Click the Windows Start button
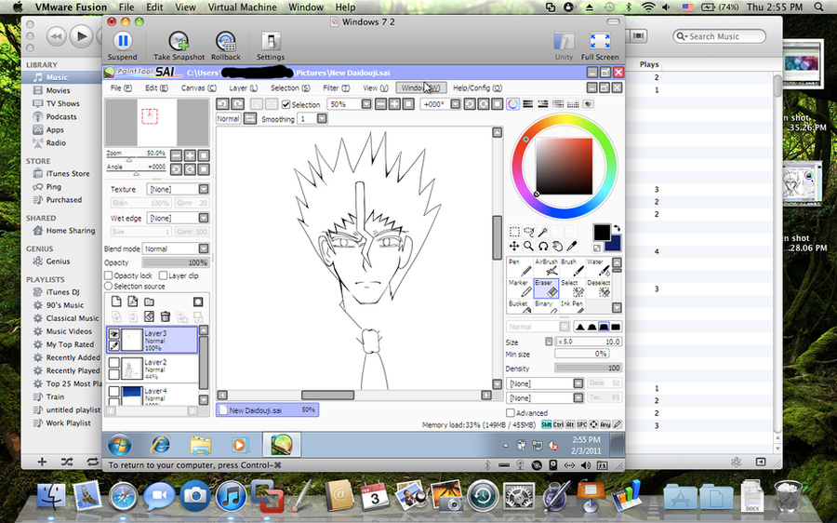The image size is (837, 523). [120, 445]
